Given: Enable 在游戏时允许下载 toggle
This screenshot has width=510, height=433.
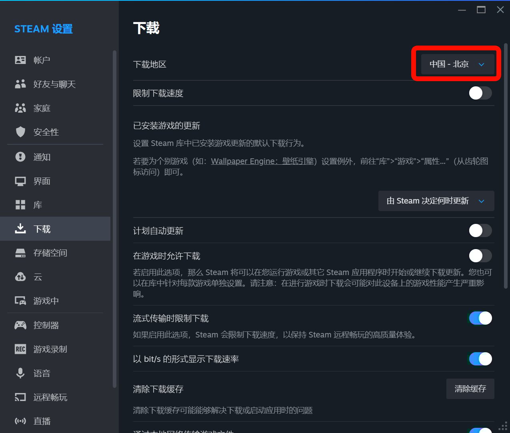Looking at the screenshot, I should click(480, 255).
